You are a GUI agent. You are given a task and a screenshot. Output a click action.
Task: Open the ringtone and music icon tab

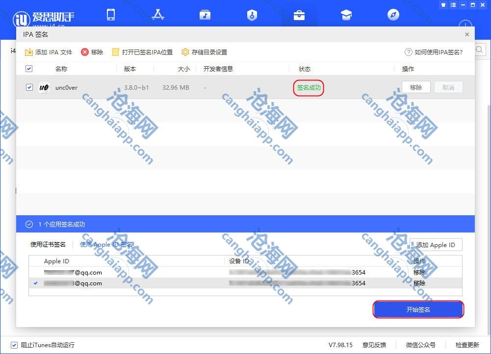pyautogui.click(x=205, y=15)
